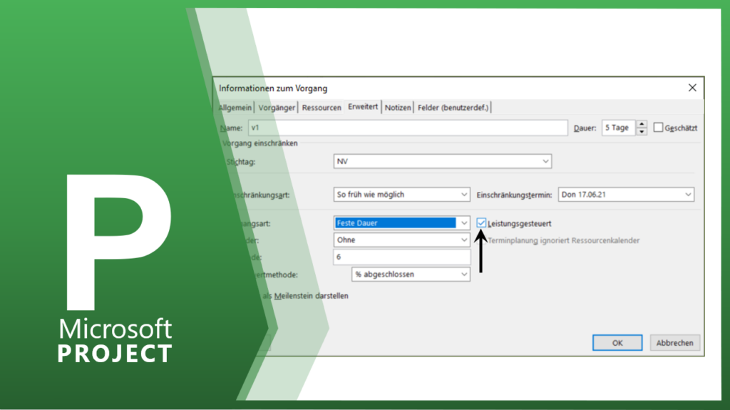Open the Felder (benutzerdef.) tab
The width and height of the screenshot is (730, 410).
point(453,108)
